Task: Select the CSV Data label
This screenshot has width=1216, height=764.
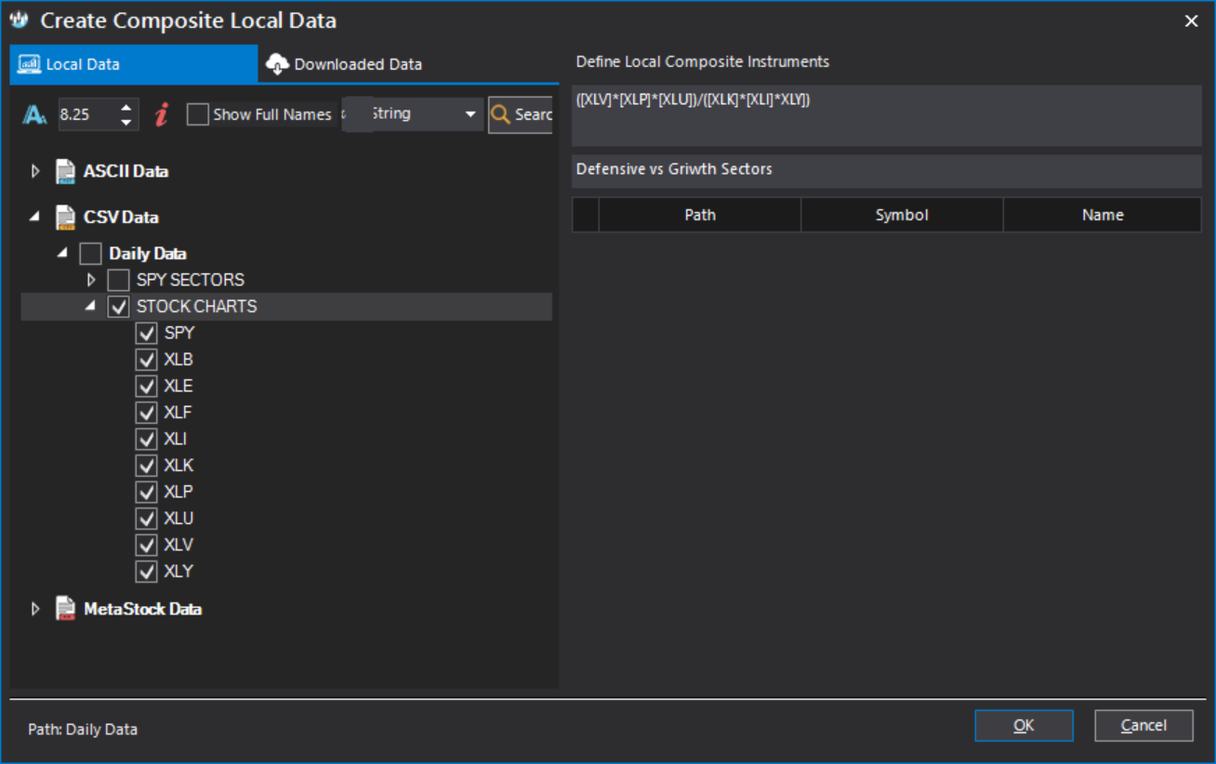Action: click(121, 217)
